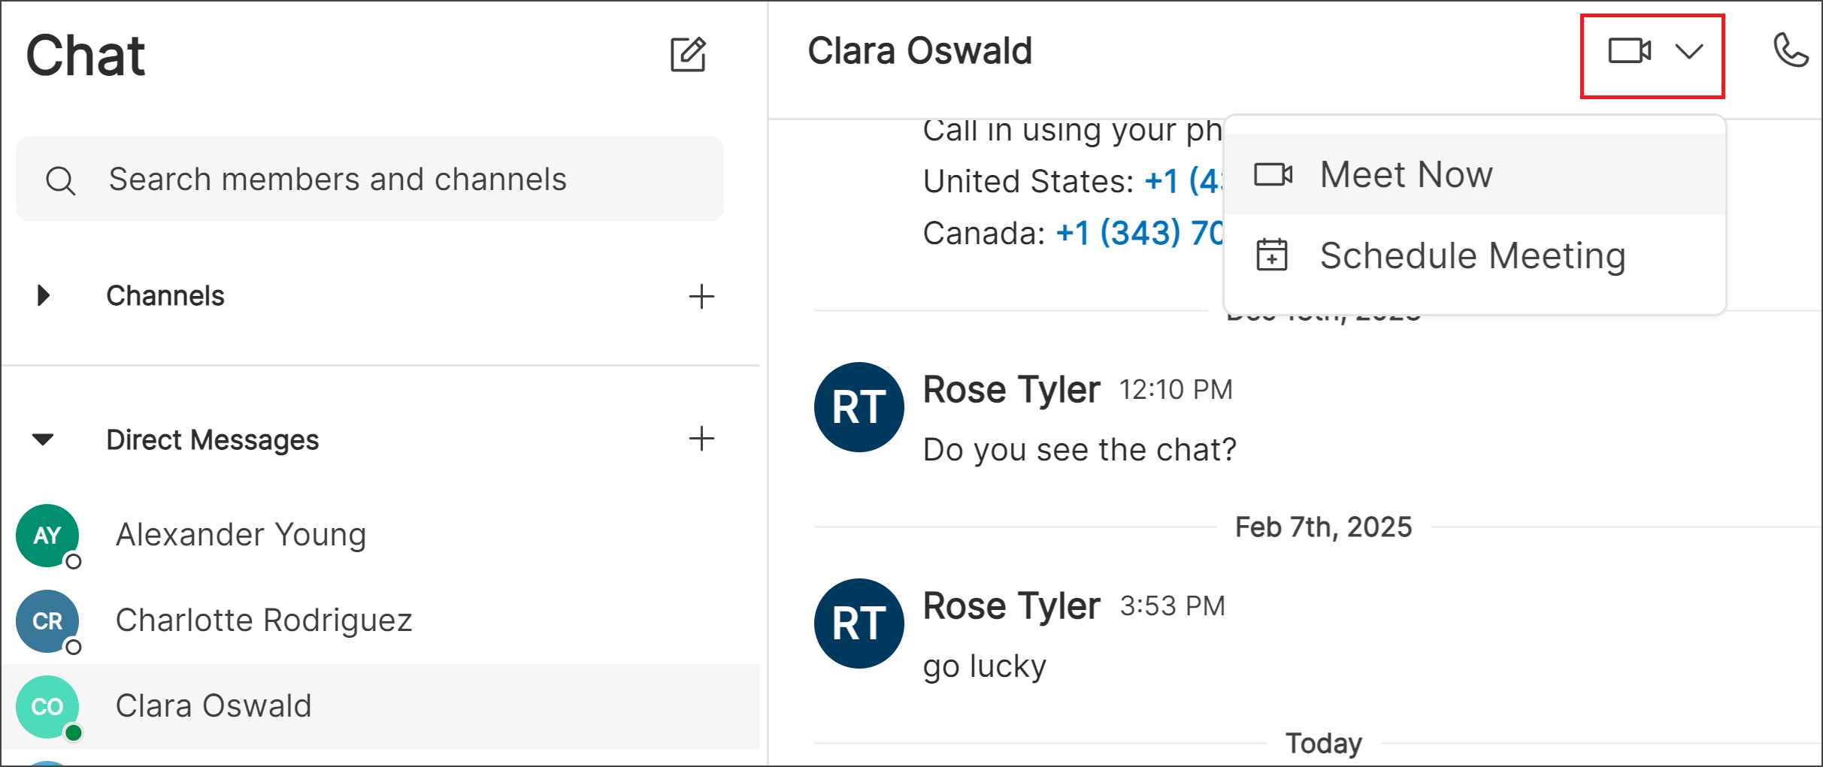Open the new chat compose icon
The height and width of the screenshot is (767, 1823).
689,55
